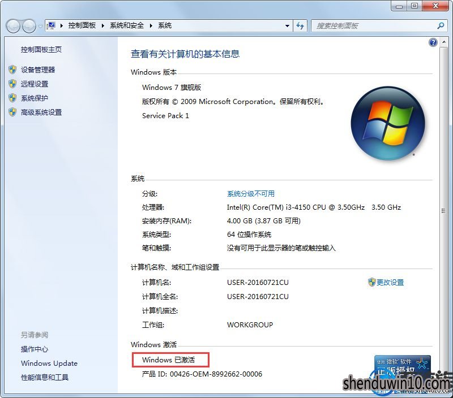Close the System window
Viewport: 453px width, 398px height.
tap(436, 6)
